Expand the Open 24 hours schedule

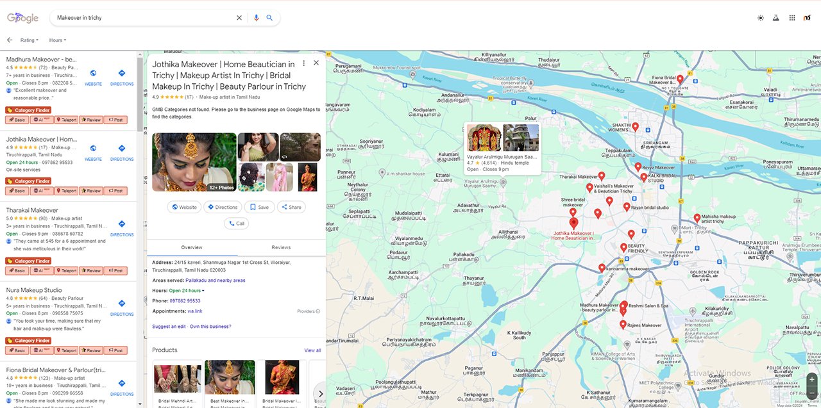(187, 291)
